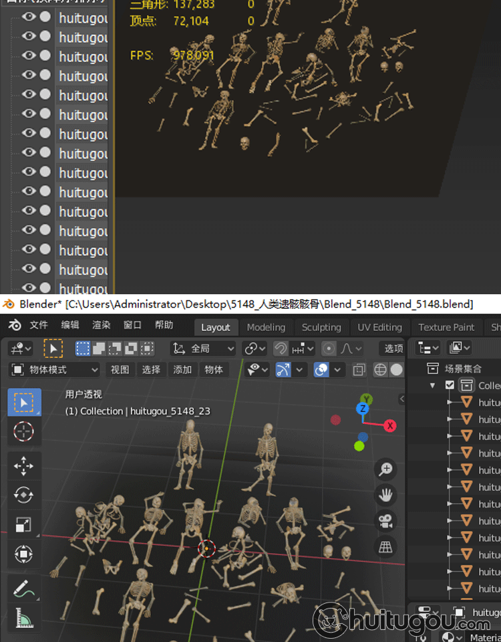The image size is (501, 642).
Task: Hide the first huitugou layer via eye icon
Action: click(29, 17)
